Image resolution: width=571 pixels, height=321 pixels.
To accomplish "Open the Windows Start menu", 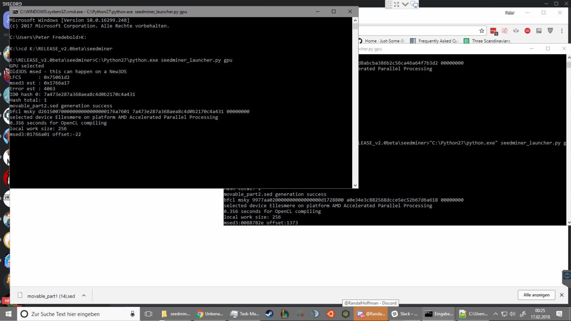I will (8, 314).
